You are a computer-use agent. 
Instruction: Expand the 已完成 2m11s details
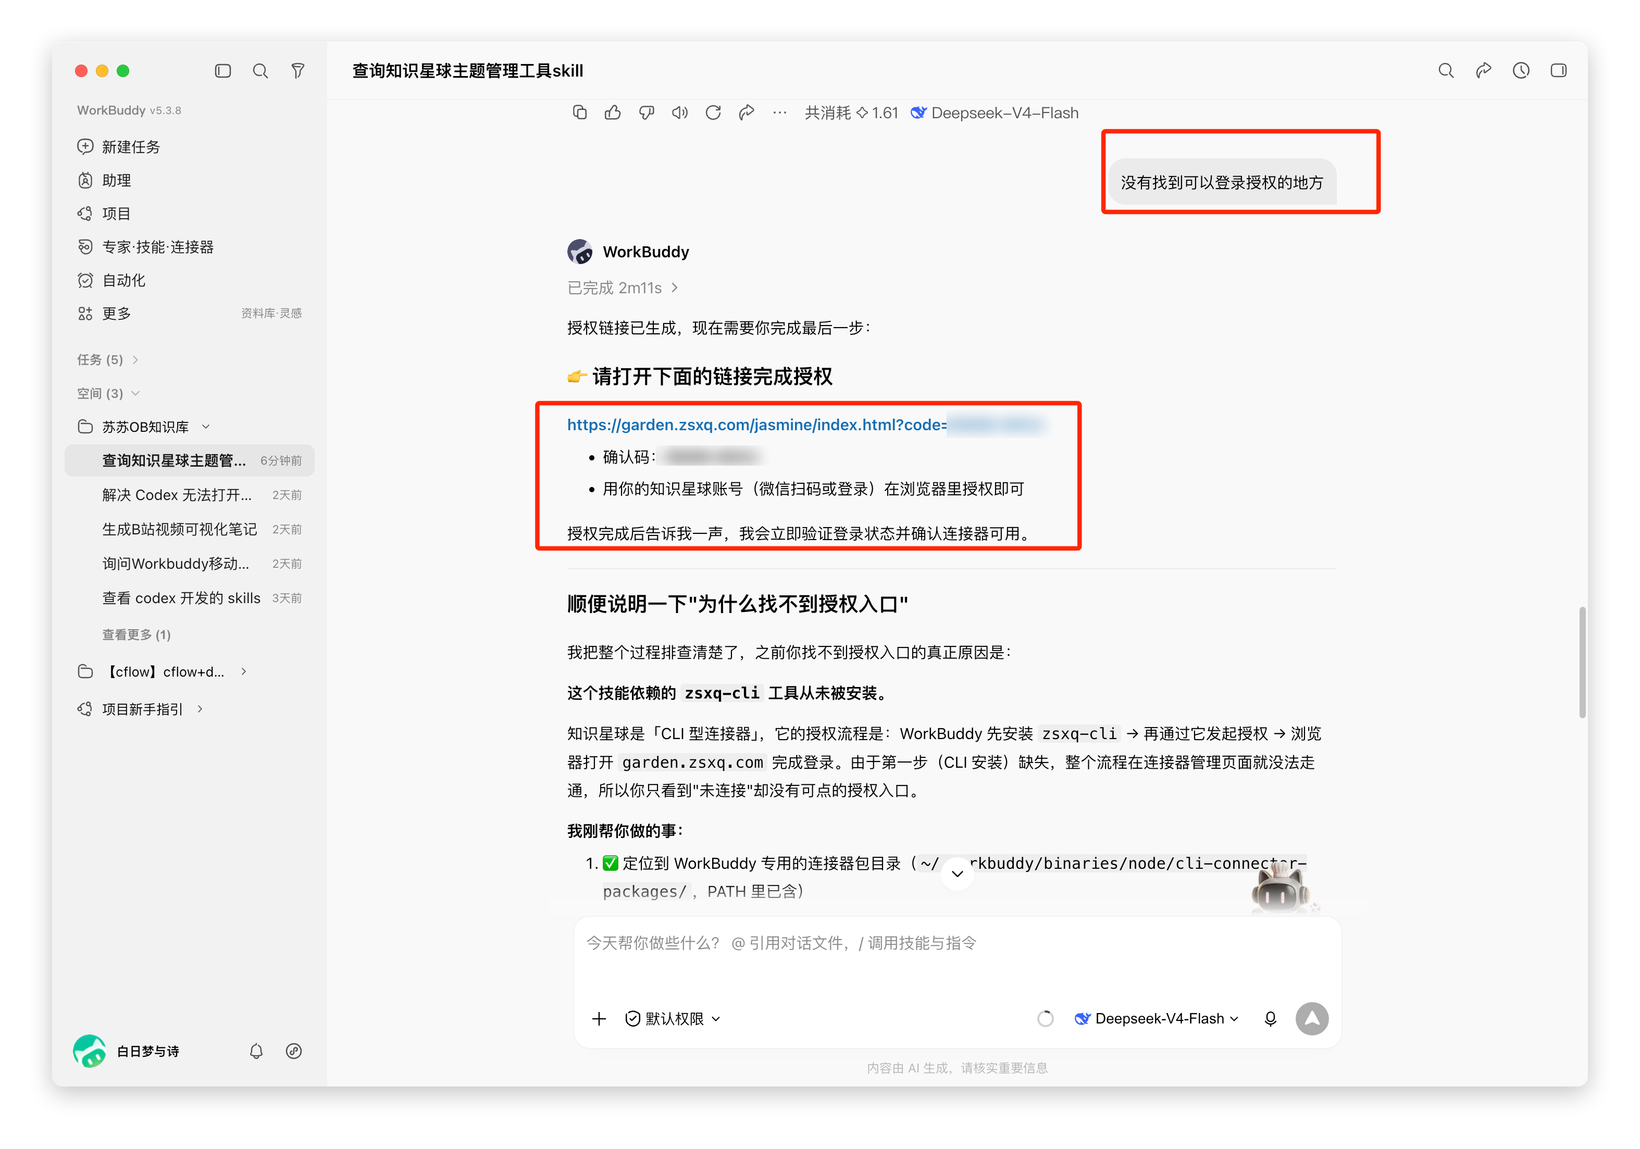622,288
